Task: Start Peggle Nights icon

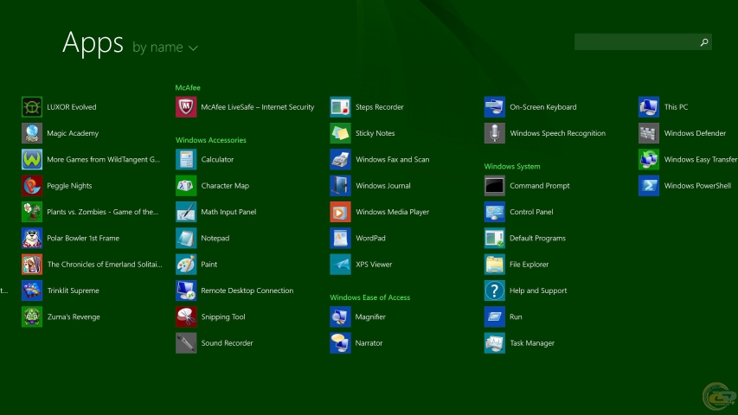Action: (x=31, y=186)
